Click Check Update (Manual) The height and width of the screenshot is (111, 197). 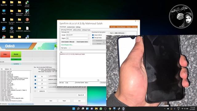pos(68,42)
